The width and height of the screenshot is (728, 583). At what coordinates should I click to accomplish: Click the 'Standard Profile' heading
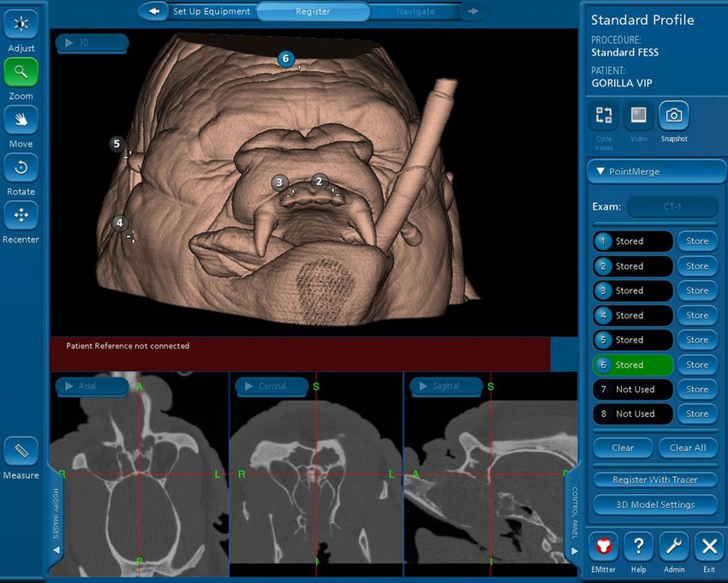[642, 20]
